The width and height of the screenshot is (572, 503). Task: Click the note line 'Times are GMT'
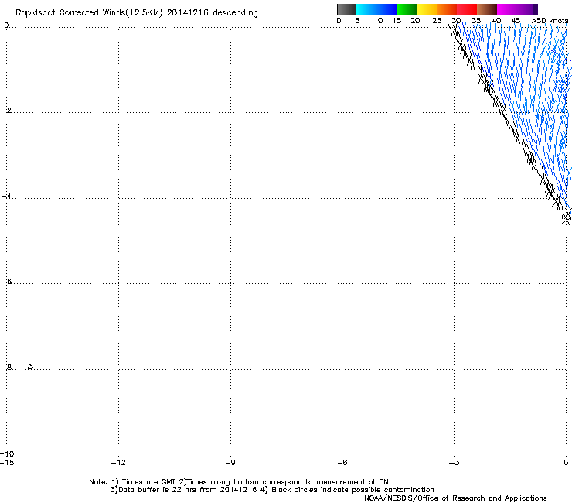click(x=148, y=482)
